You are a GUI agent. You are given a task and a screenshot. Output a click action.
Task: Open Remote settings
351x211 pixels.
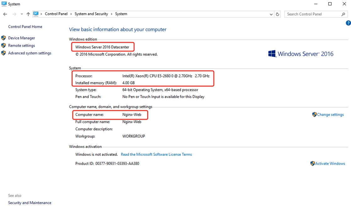click(21, 46)
